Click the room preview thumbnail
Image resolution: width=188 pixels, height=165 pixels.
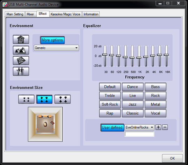[x=45, y=124]
